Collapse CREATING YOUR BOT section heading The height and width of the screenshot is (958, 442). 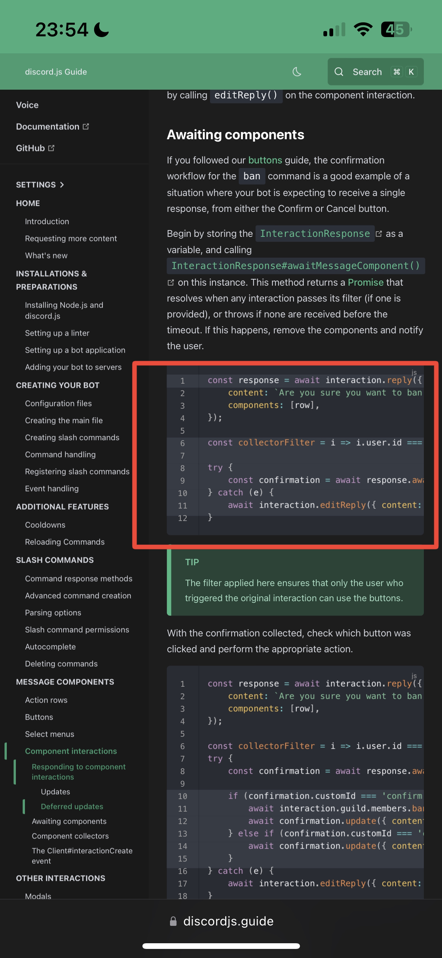57,385
